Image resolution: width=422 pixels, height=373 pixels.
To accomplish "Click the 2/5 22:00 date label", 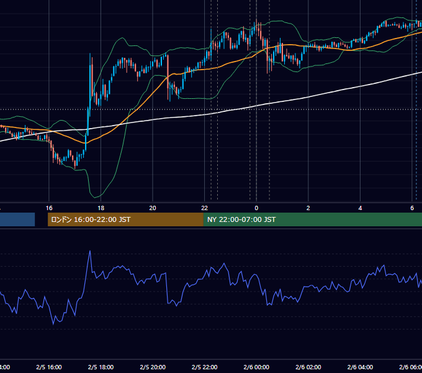I will (x=205, y=367).
